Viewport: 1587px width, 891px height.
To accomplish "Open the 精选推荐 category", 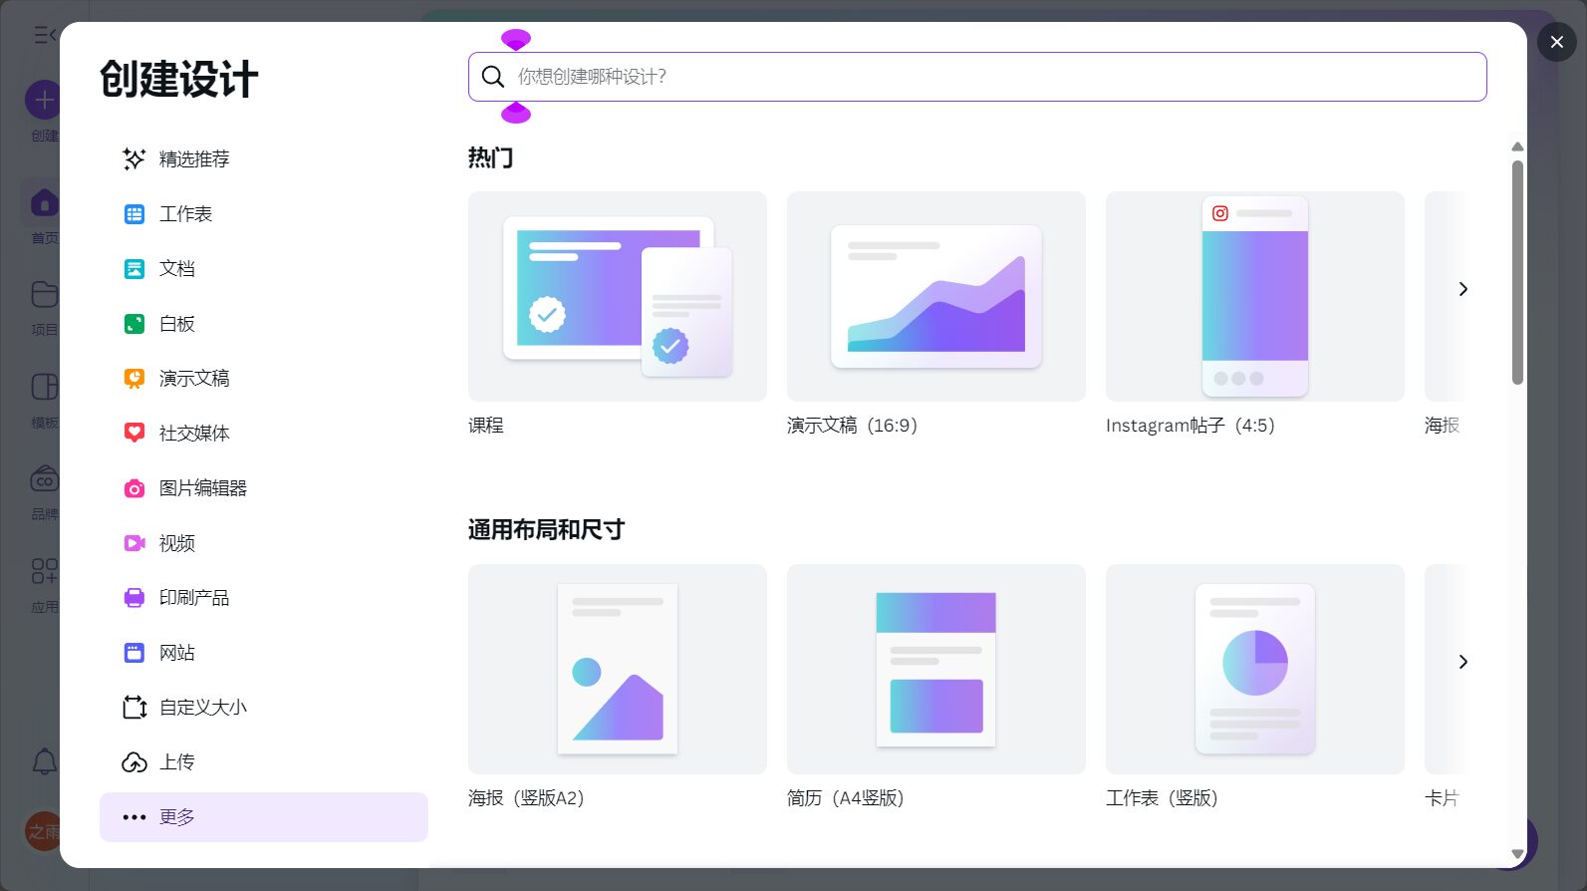I will coord(264,159).
